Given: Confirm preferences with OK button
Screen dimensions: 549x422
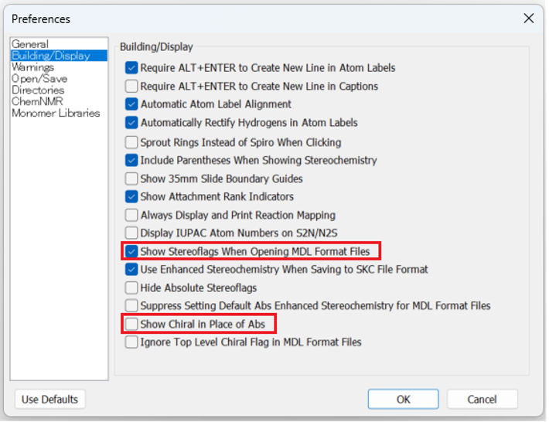Looking at the screenshot, I should click(403, 400).
